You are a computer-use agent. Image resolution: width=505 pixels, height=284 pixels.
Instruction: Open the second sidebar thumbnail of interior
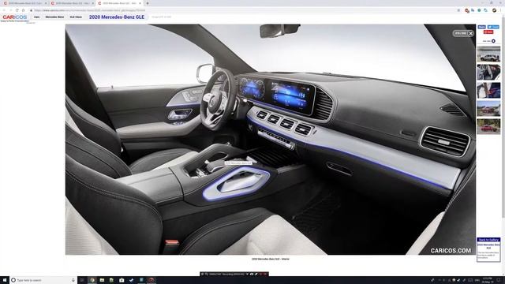pos(488,72)
